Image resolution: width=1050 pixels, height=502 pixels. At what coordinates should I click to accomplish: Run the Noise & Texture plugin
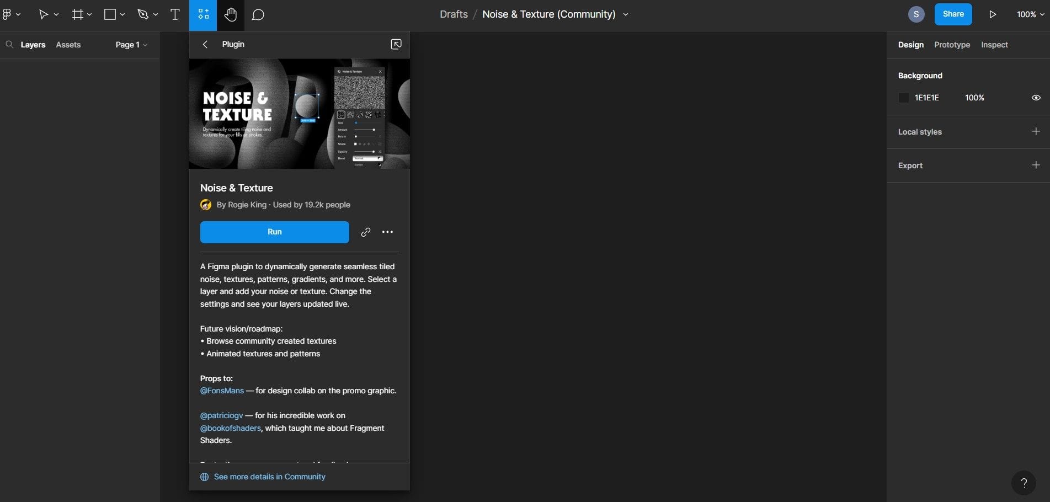pos(274,232)
